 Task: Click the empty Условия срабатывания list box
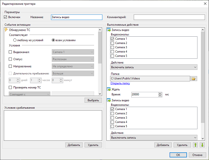53,125
